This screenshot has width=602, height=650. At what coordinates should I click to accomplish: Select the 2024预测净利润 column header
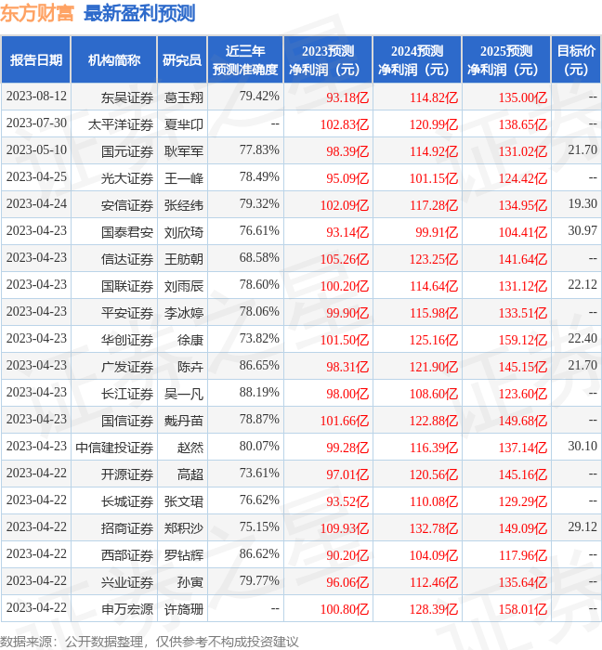[x=417, y=60]
